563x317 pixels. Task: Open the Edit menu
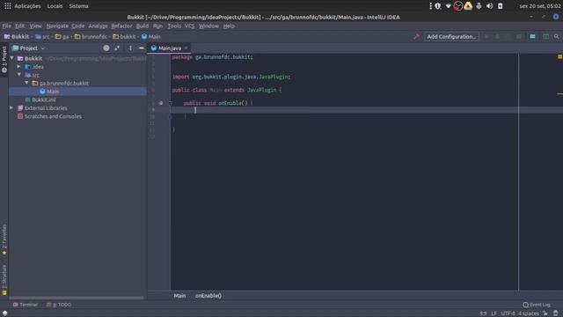tap(19, 26)
